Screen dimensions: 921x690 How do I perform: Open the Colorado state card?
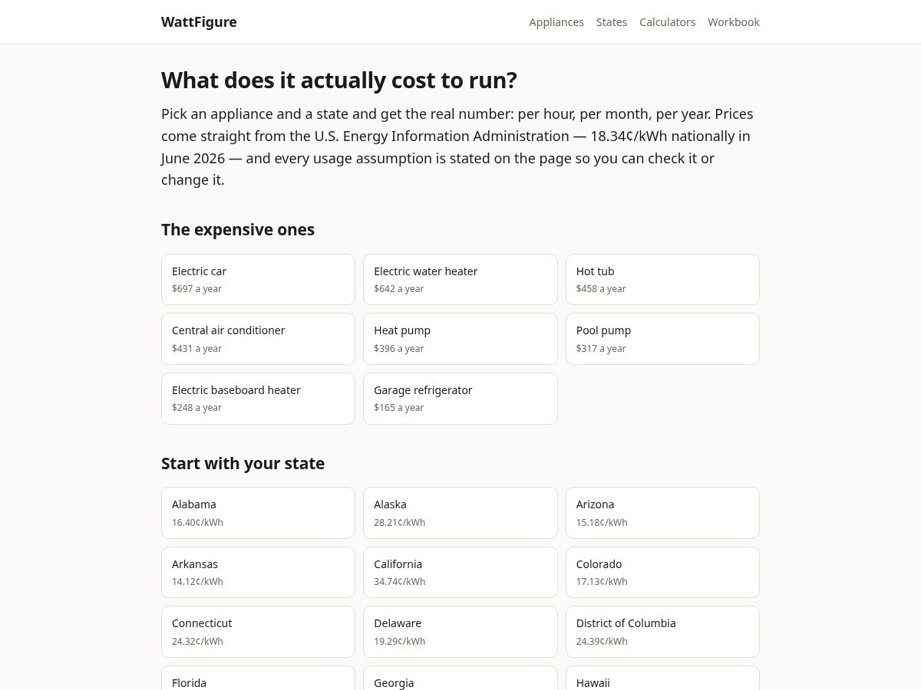[662, 572]
